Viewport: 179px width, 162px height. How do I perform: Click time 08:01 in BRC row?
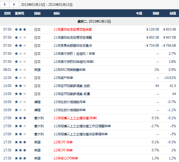[7, 70]
